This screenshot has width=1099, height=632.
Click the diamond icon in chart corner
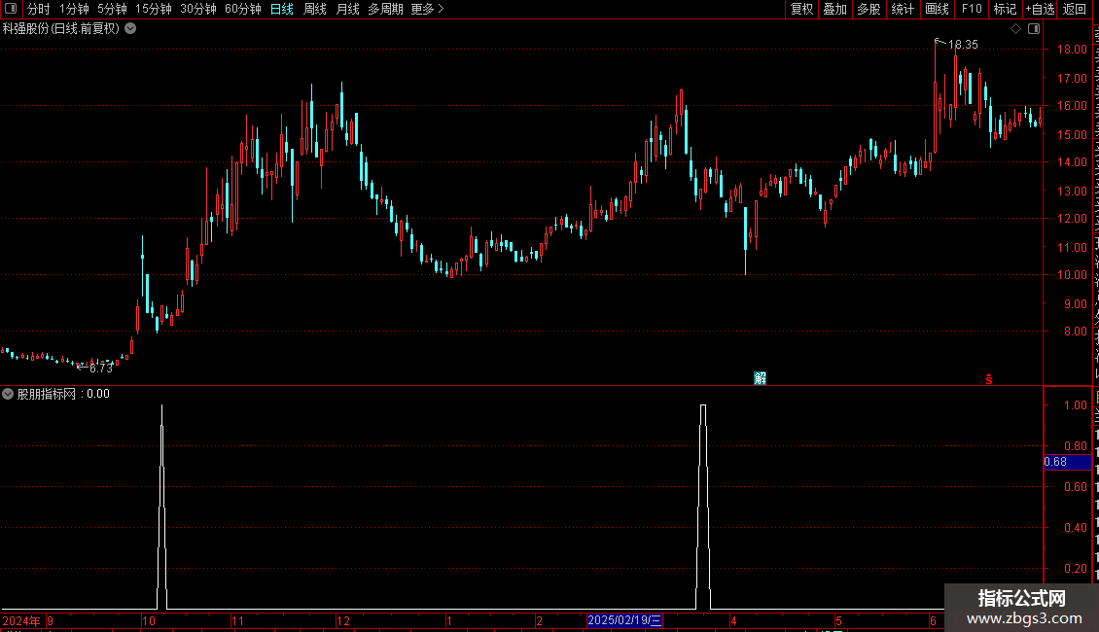pyautogui.click(x=1015, y=29)
